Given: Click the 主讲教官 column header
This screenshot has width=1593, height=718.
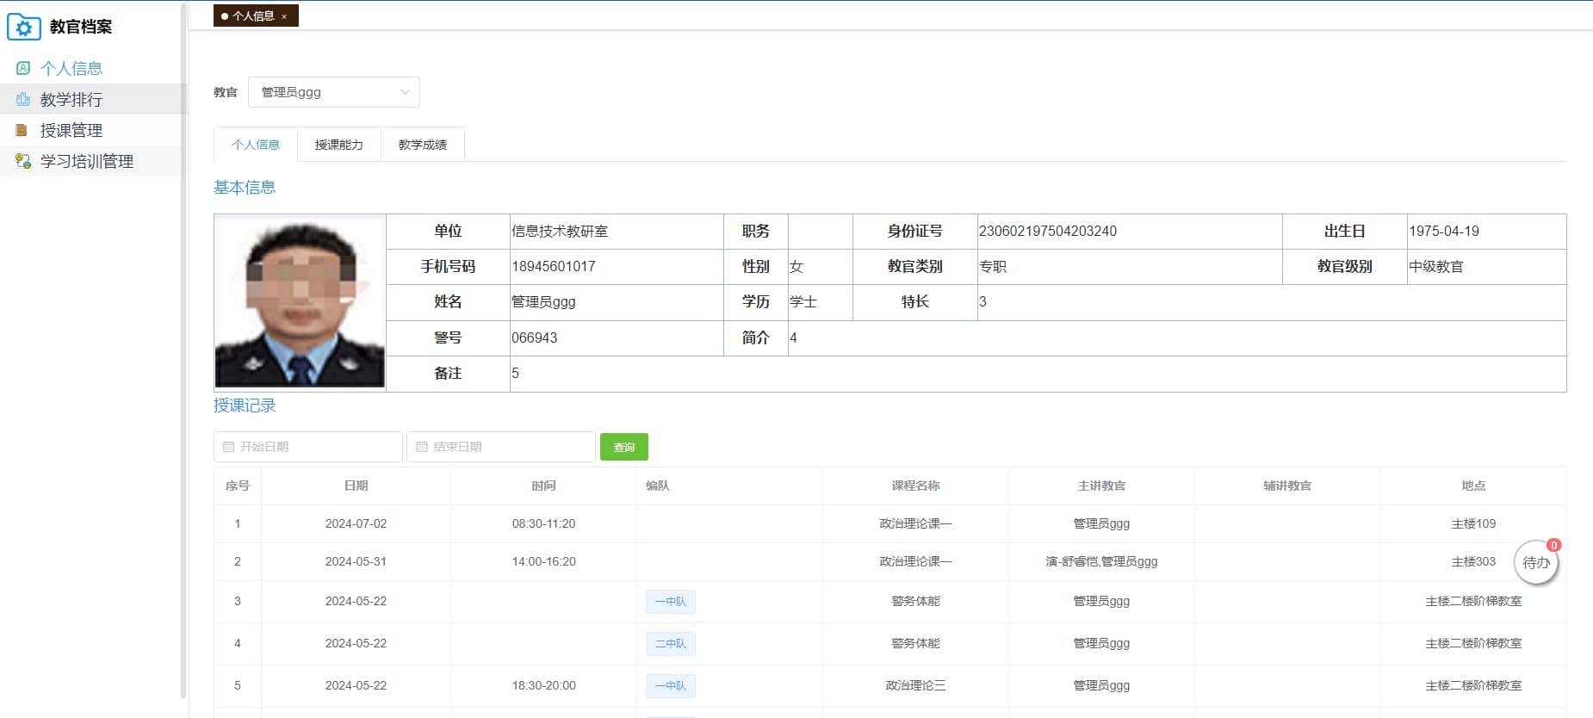Looking at the screenshot, I should tap(1101, 486).
